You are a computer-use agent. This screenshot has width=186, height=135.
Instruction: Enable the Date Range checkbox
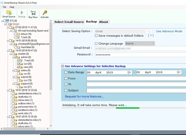(66, 72)
